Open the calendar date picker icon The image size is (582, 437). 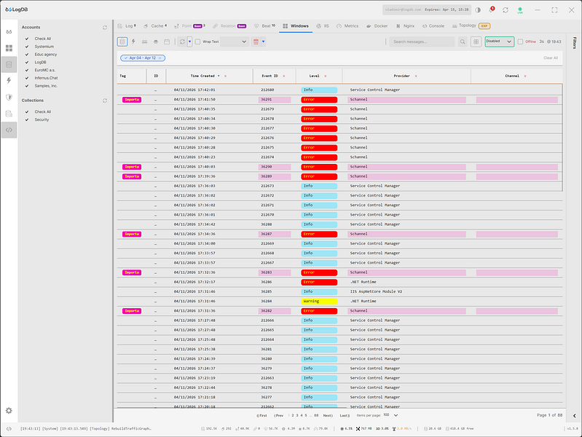(x=167, y=42)
